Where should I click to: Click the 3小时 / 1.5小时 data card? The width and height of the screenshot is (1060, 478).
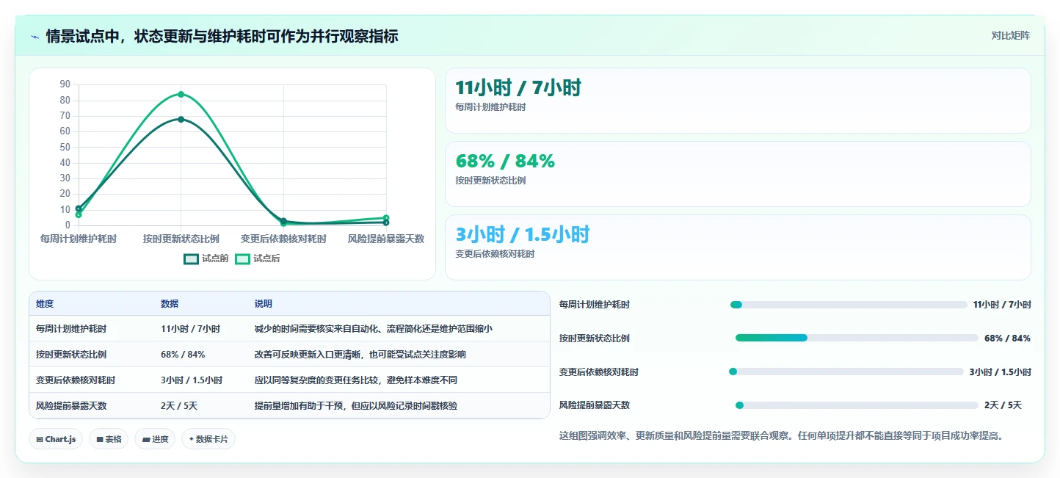tap(738, 247)
